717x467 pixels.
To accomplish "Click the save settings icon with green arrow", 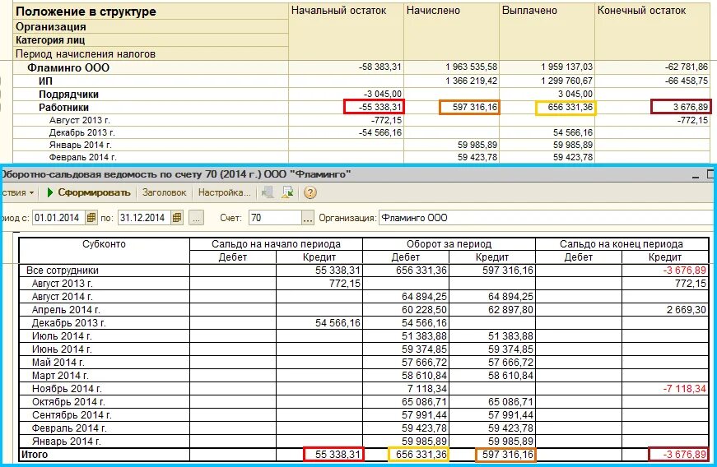I will tap(288, 192).
